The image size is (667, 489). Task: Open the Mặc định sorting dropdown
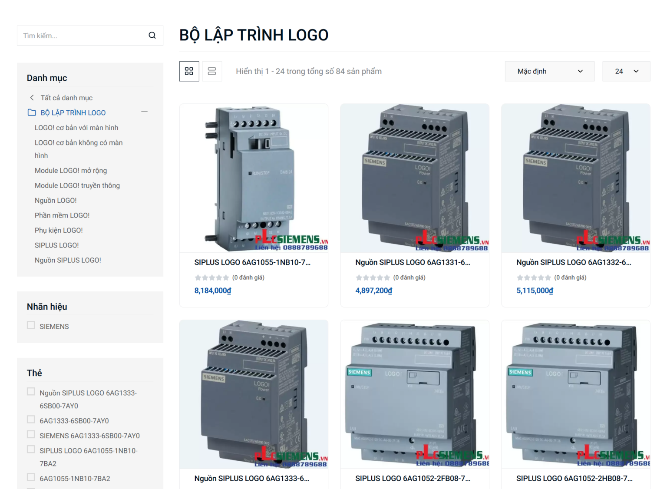point(549,71)
